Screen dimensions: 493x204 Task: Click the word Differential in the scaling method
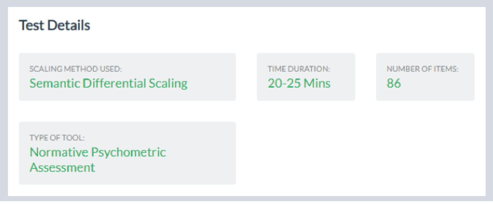point(114,83)
